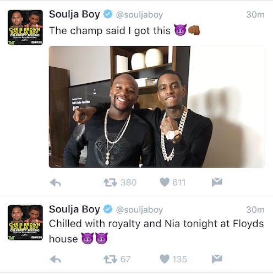Open Soulja Boy name in second tweet
Screen dimensions: 273x274
pos(74,209)
